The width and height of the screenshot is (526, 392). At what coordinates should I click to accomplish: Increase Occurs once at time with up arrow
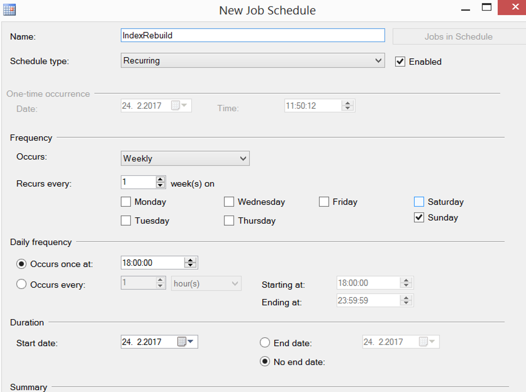pyautogui.click(x=190, y=260)
